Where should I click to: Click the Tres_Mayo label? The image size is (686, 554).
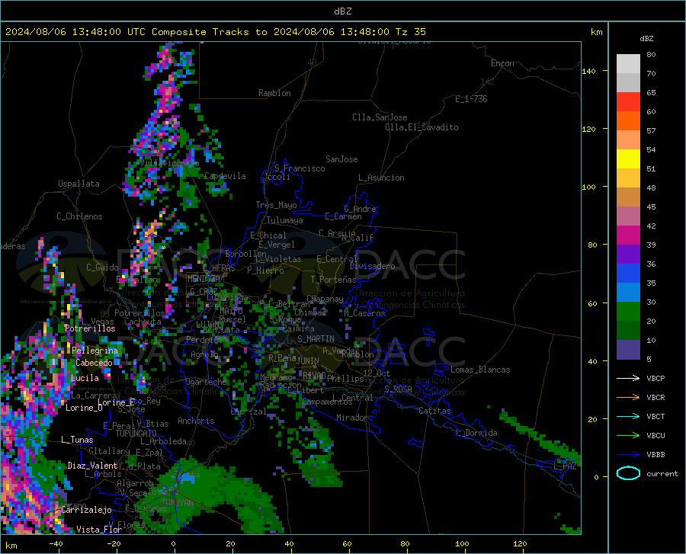point(276,205)
